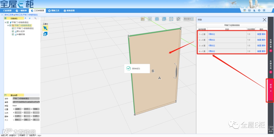Click the 编号 input field

(x=26, y=102)
